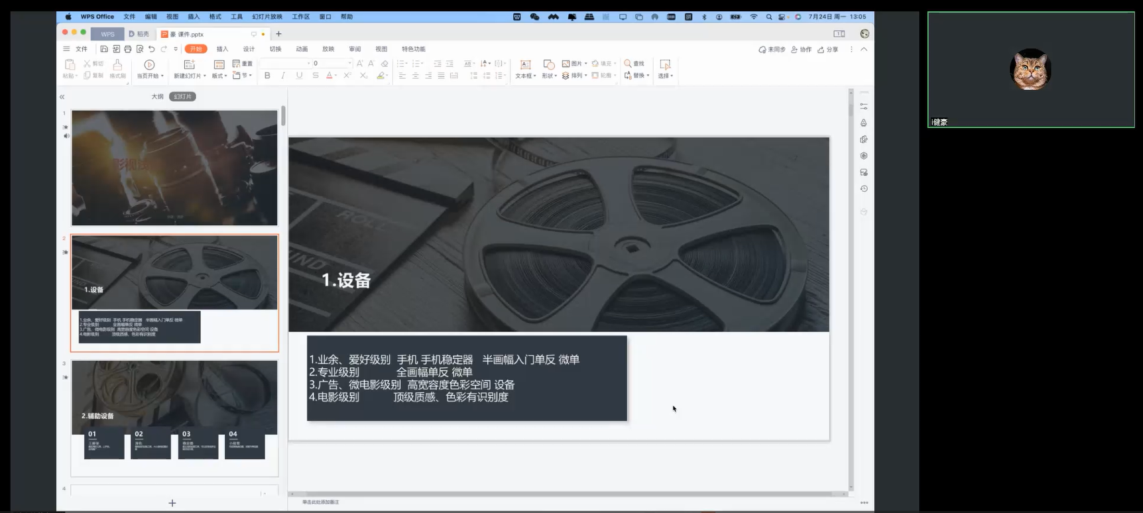Expand the Picture (图片) dropdown

[586, 64]
